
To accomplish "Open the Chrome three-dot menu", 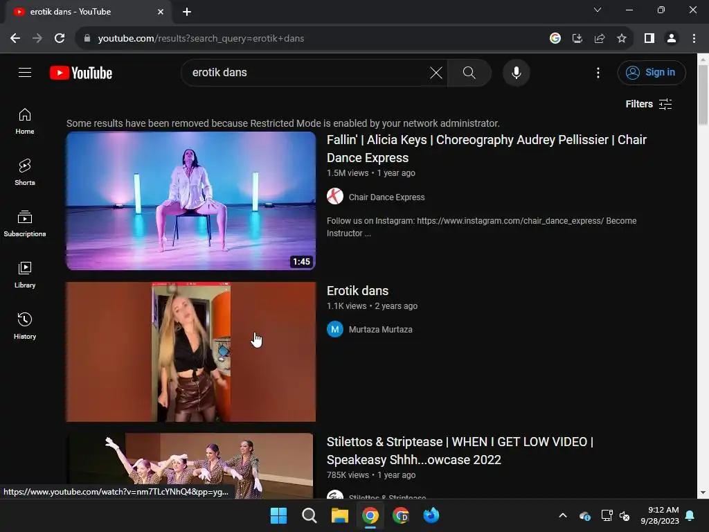I will (x=694, y=39).
